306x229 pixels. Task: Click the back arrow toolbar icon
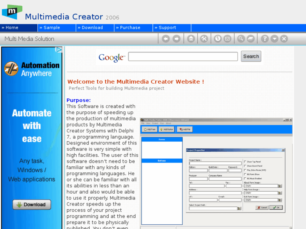click(x=166, y=39)
